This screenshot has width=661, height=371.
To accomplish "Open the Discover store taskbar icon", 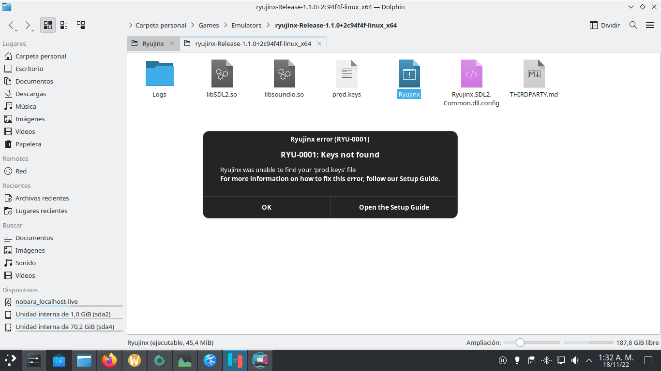I will (x=59, y=360).
